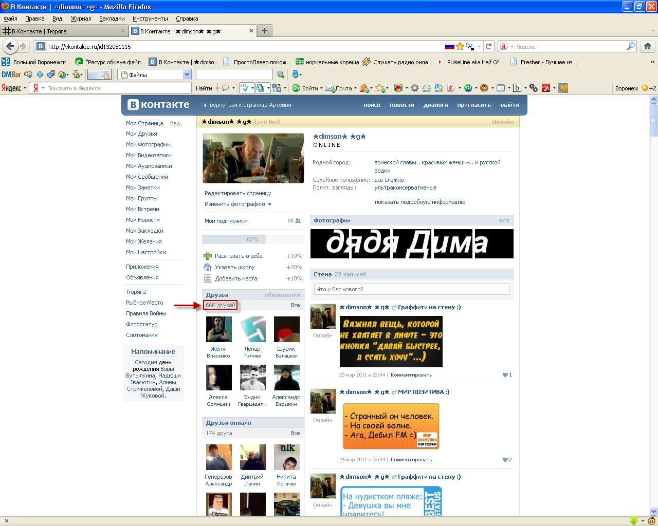Click the blue plus icon on DMBar
The image size is (658, 526).
(40, 74)
